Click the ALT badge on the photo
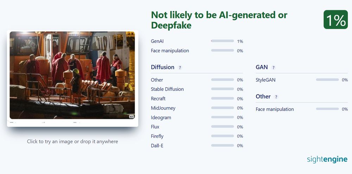 pos(131,116)
